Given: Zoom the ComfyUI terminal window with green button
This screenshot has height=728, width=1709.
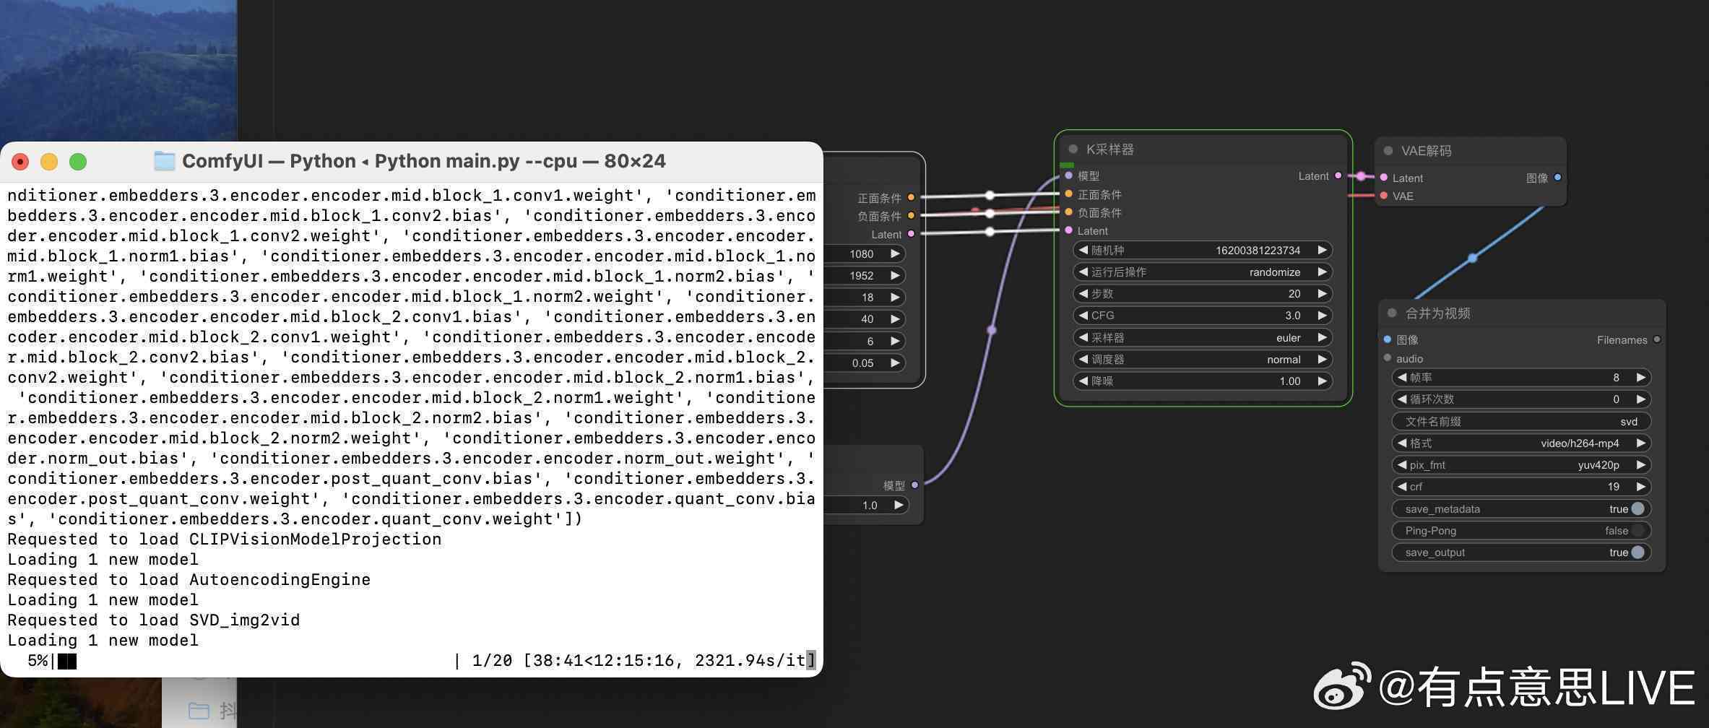Looking at the screenshot, I should pos(78,162).
